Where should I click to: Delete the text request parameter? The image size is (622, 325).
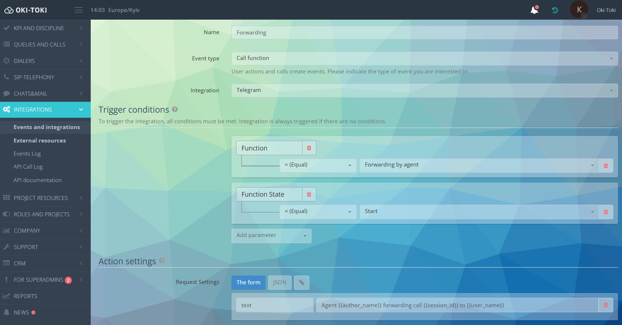pyautogui.click(x=606, y=305)
